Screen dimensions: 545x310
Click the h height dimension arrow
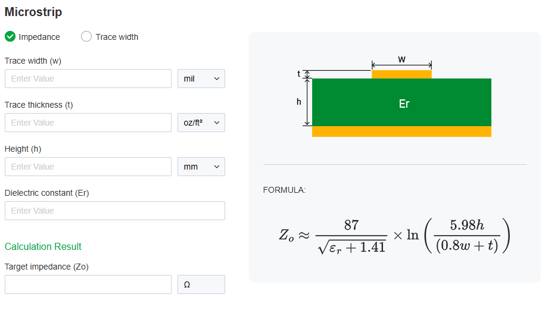307,102
